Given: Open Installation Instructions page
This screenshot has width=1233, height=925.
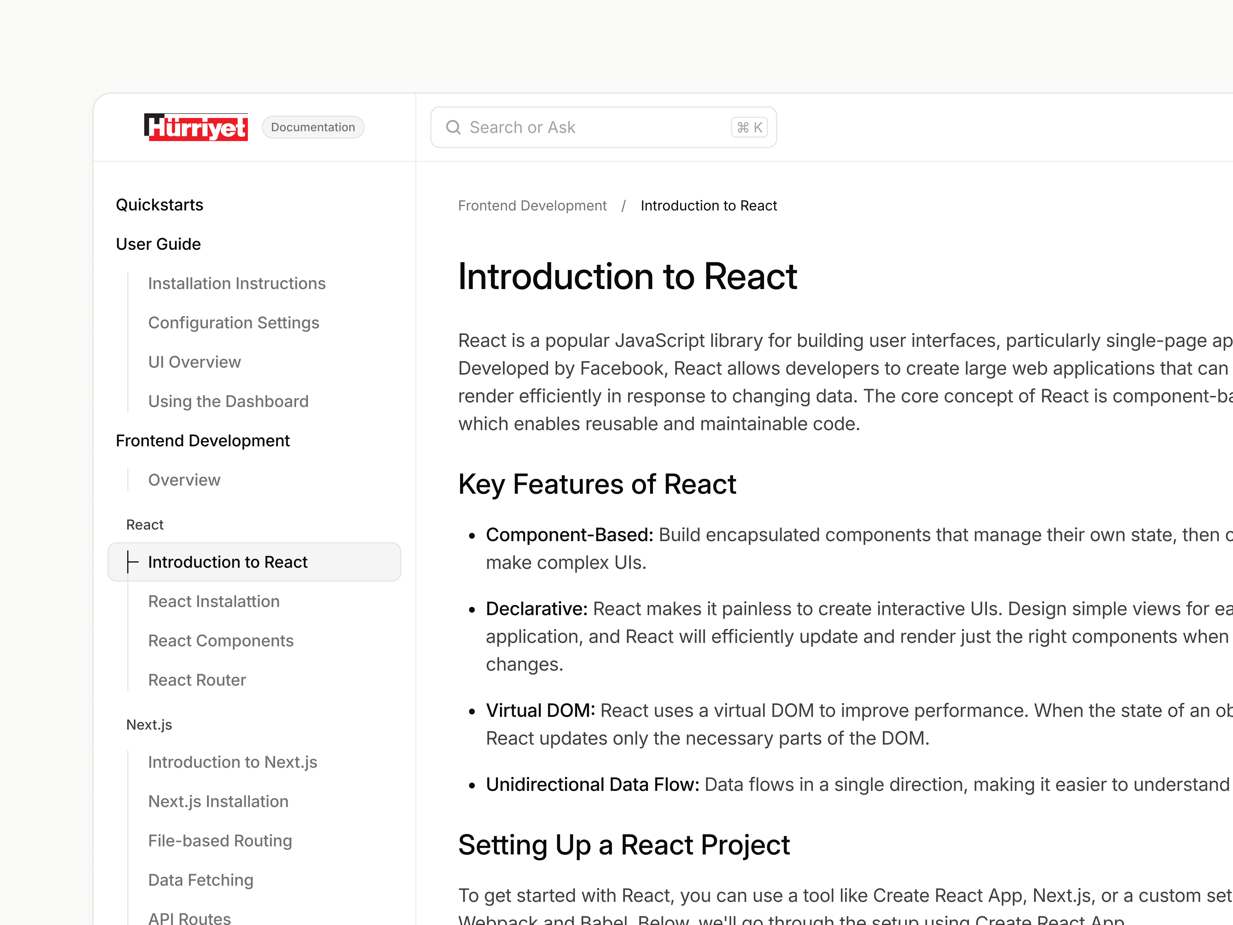Looking at the screenshot, I should click(x=236, y=283).
